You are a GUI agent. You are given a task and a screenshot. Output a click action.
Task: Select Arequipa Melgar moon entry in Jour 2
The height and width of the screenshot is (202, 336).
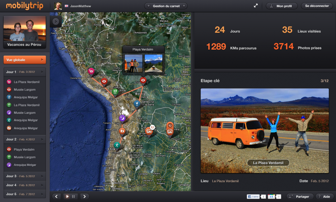21,165
